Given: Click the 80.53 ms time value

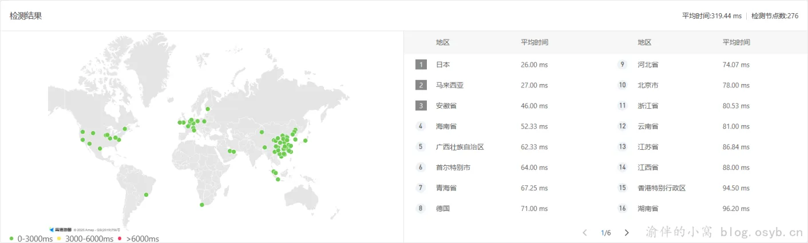Looking at the screenshot, I should (736, 106).
